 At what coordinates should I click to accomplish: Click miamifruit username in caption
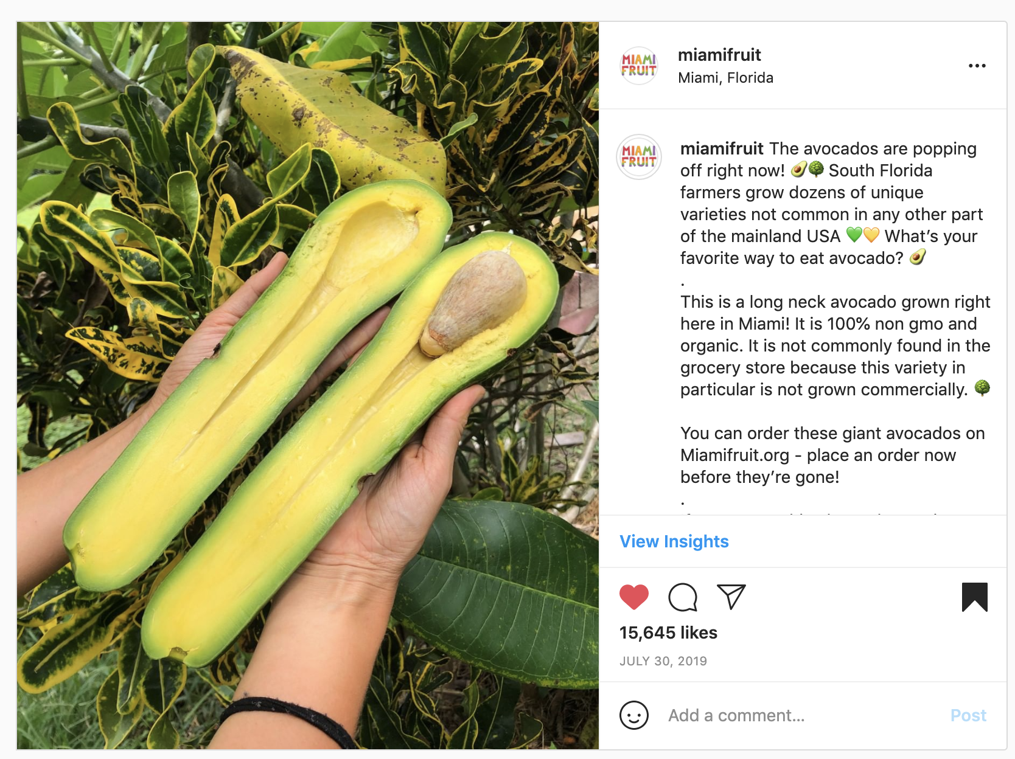(x=722, y=148)
